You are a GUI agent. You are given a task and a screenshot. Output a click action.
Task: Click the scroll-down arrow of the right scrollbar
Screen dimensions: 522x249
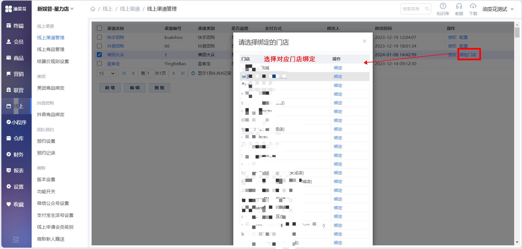point(517,242)
